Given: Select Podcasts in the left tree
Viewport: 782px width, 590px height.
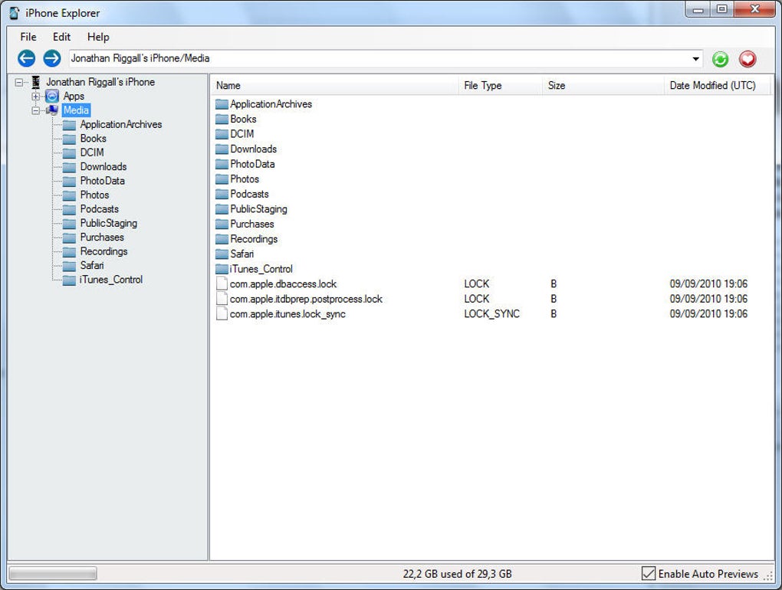Looking at the screenshot, I should point(99,208).
